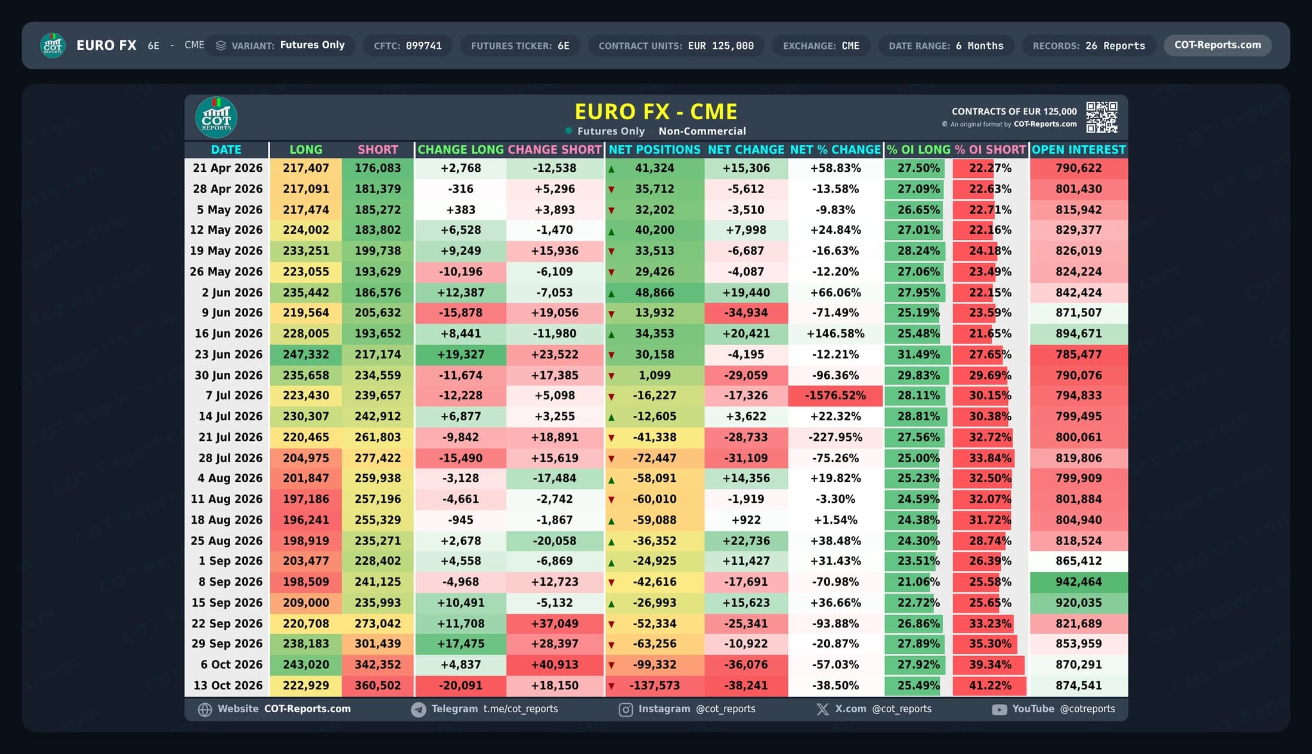Click the Telegram paper plane icon
This screenshot has height=754, width=1312.
pyautogui.click(x=419, y=709)
